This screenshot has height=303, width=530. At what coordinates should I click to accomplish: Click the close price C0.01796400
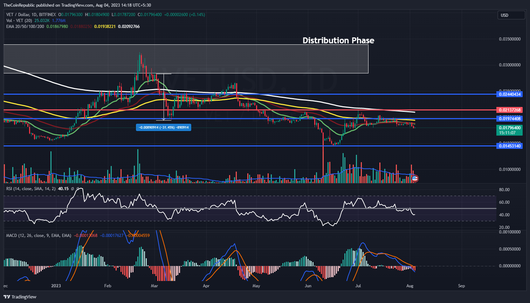(x=150, y=15)
